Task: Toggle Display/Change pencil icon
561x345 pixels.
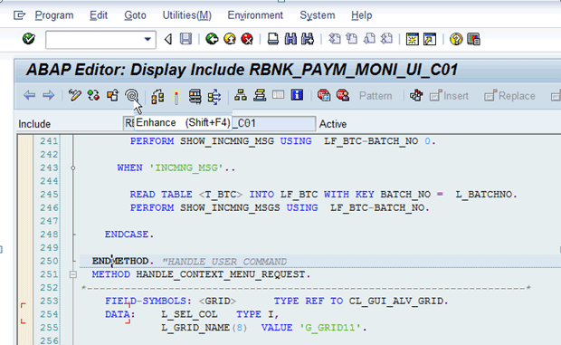Action: pos(75,96)
